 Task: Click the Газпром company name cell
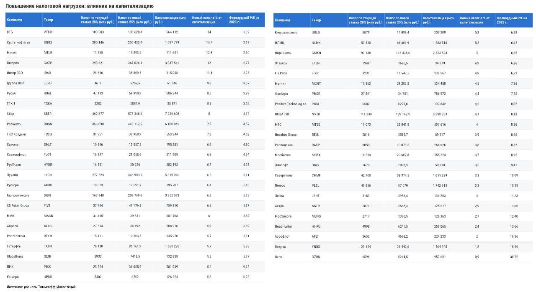13,63
